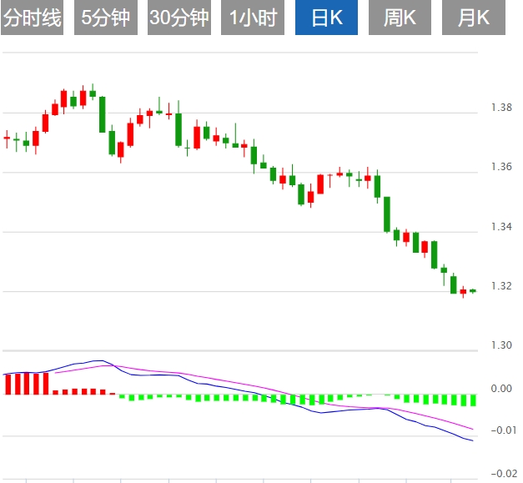Screen dimensions: 523x483
Task: Click the 1.32 price axis label
Action: (501, 286)
